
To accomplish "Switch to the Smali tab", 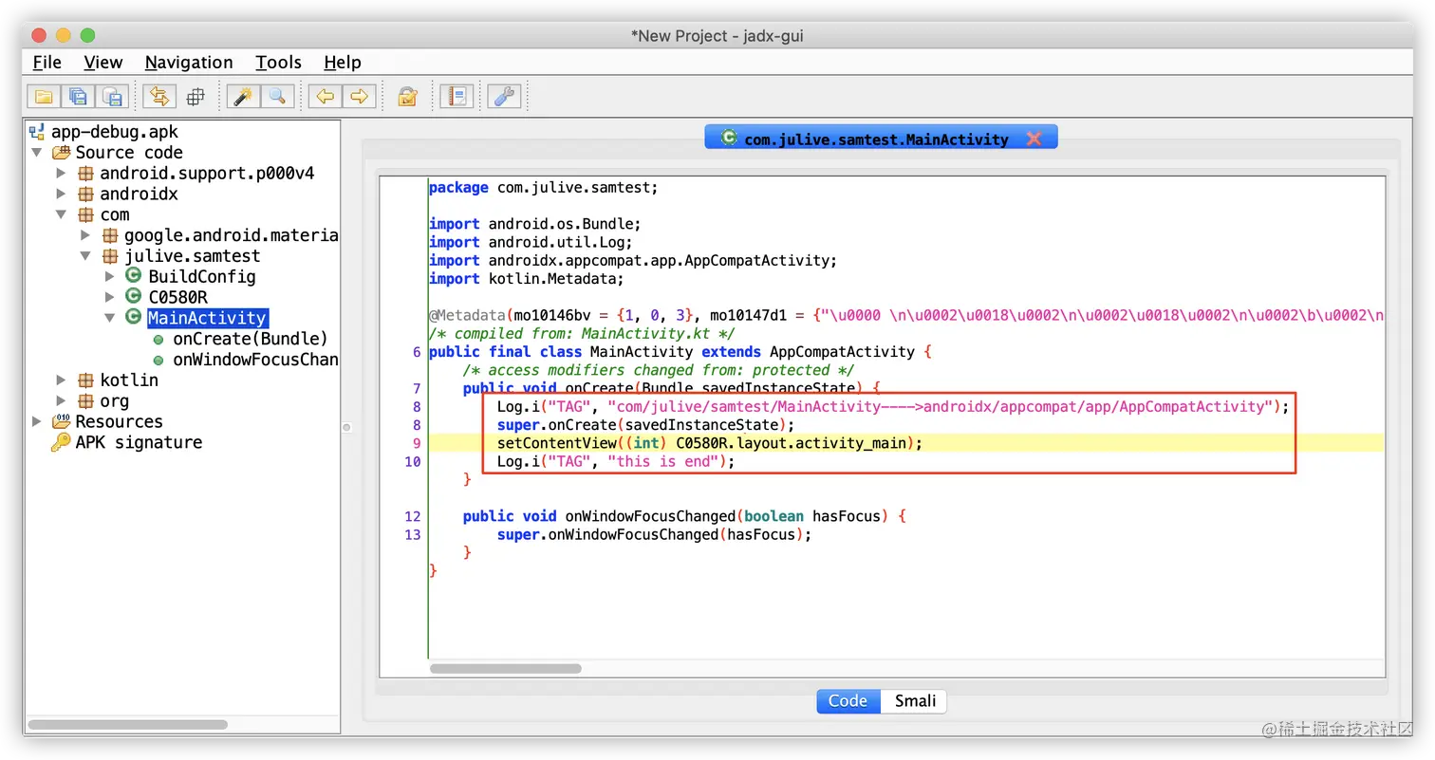I will click(x=914, y=701).
